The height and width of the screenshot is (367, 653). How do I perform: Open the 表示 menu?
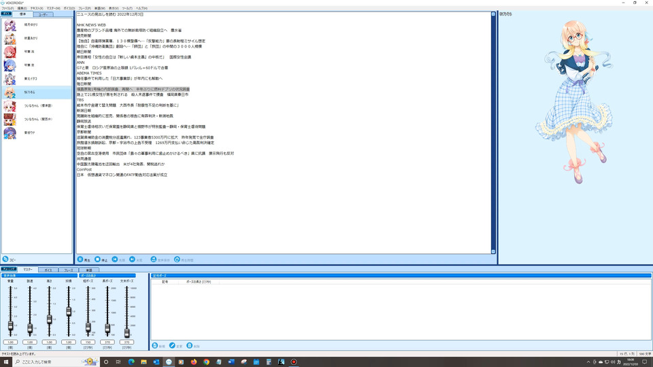[114, 8]
